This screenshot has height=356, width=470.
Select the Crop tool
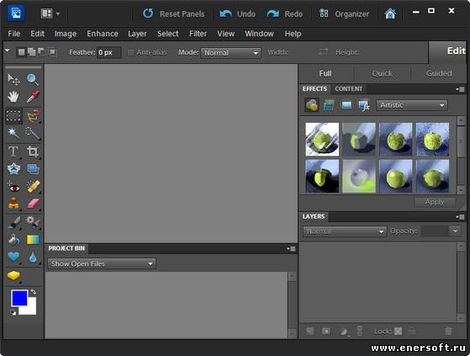[33, 151]
